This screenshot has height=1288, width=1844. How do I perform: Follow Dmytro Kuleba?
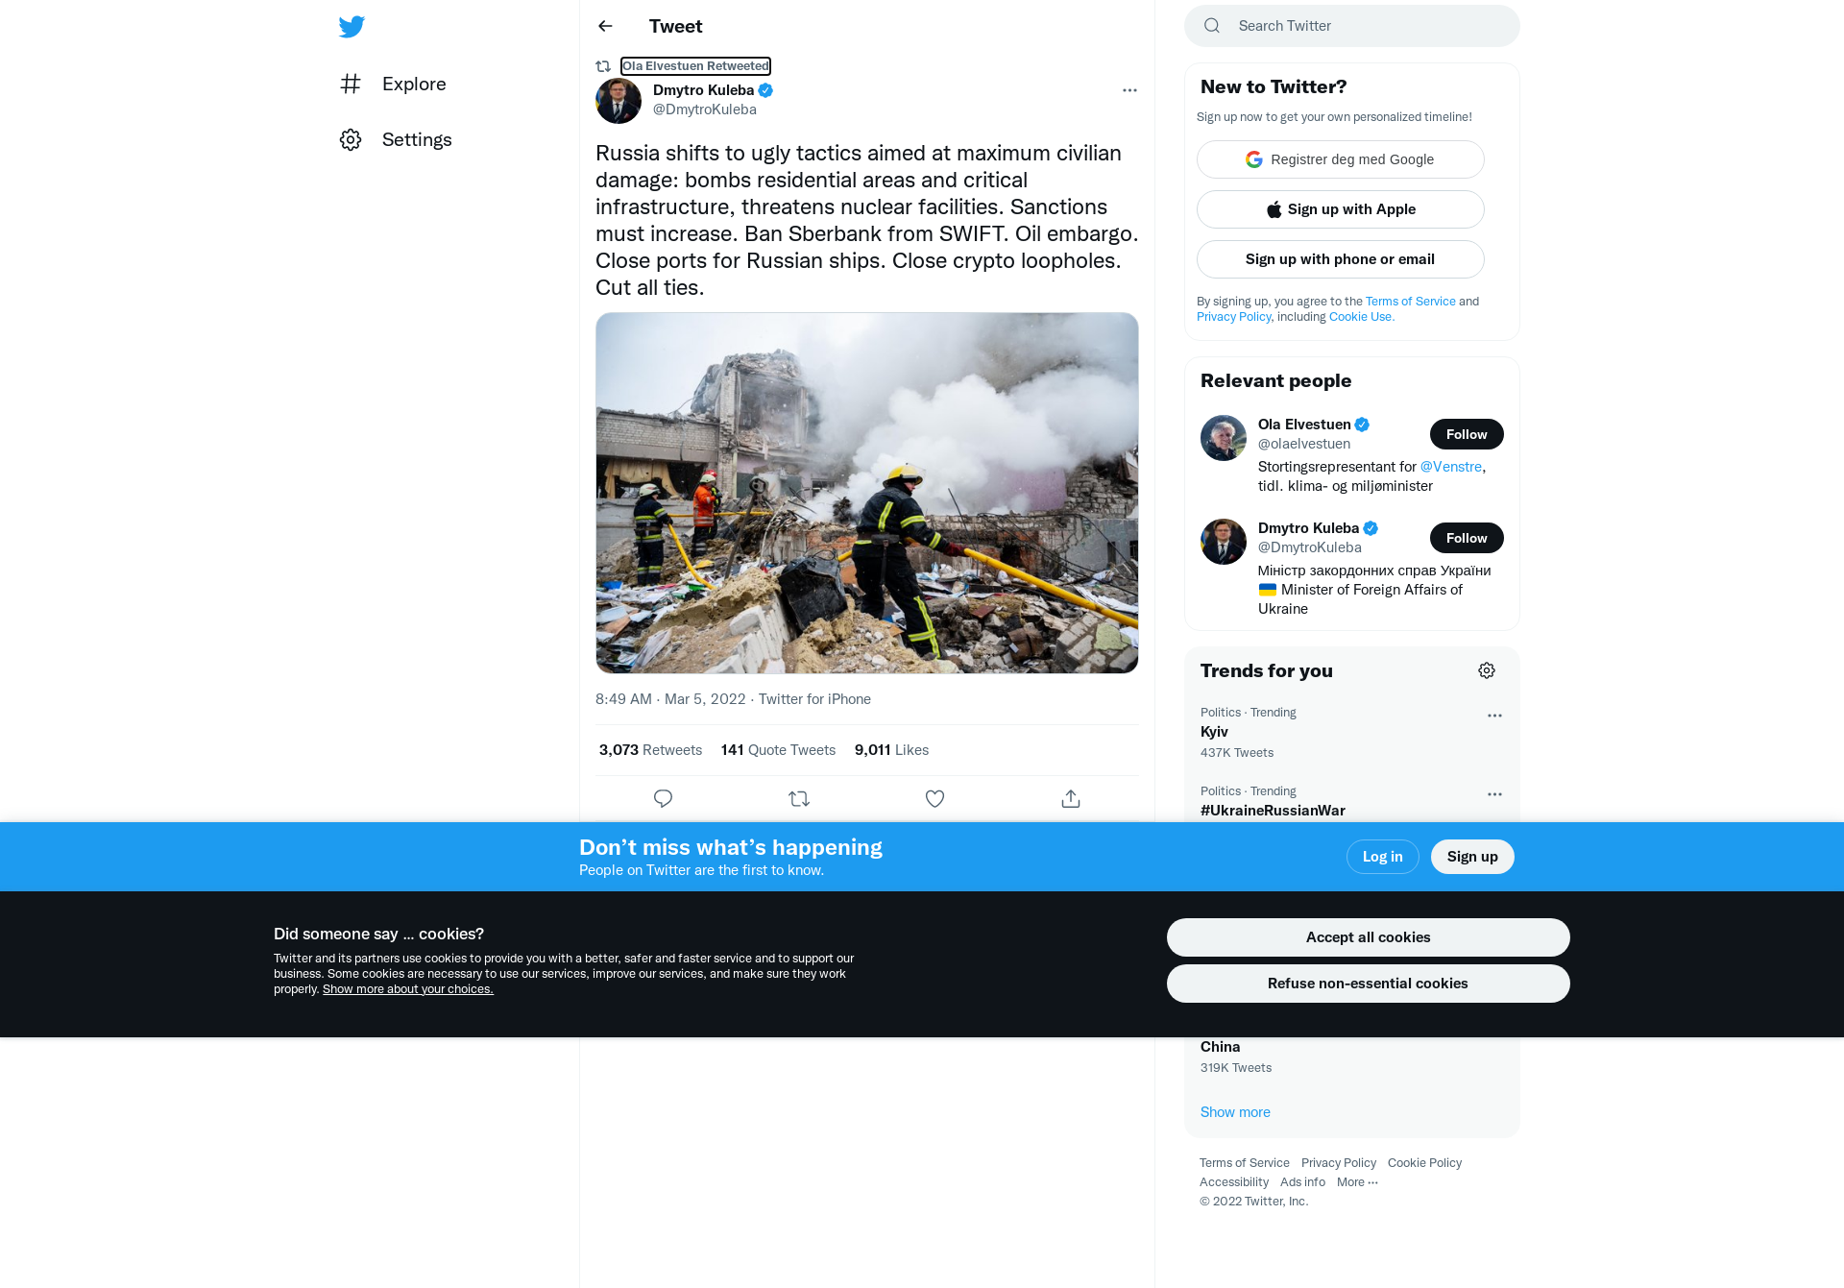[1467, 538]
